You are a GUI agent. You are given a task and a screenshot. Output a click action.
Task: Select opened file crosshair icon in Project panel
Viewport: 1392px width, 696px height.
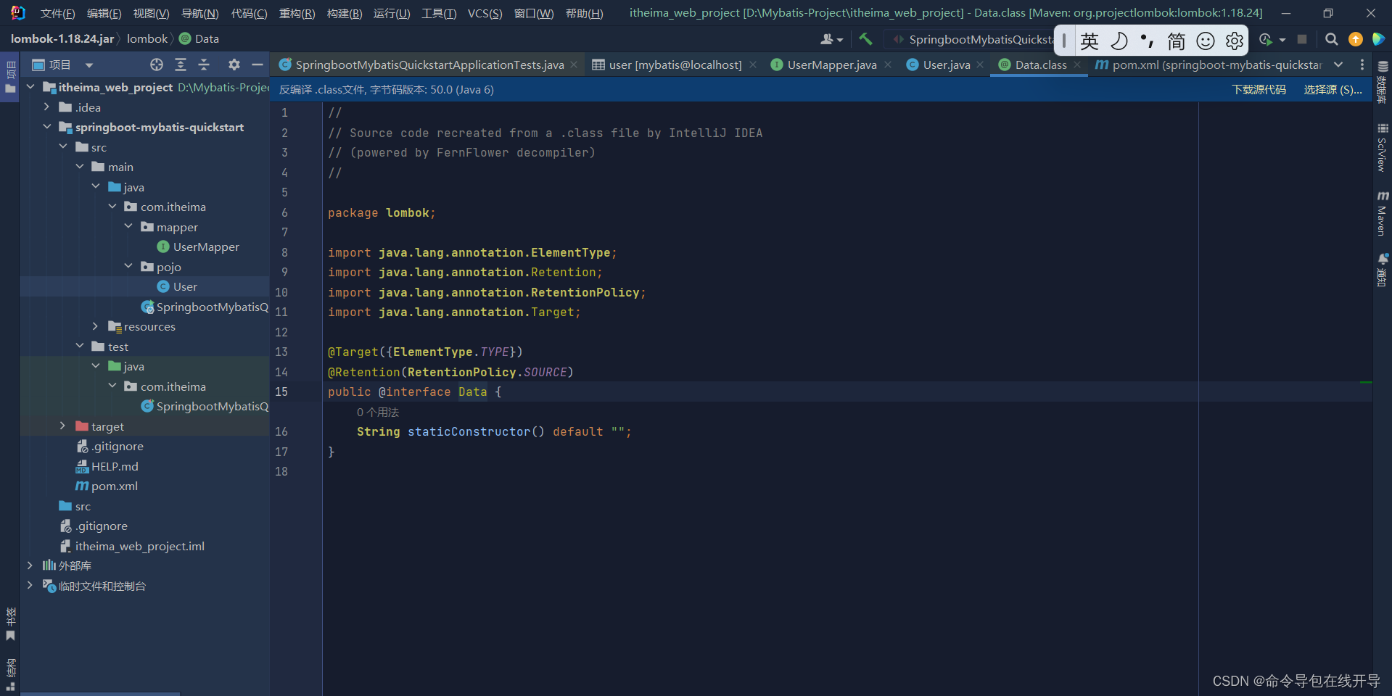pyautogui.click(x=157, y=65)
